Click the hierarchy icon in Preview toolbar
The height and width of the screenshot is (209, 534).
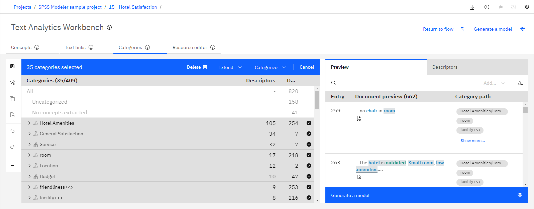(x=520, y=83)
